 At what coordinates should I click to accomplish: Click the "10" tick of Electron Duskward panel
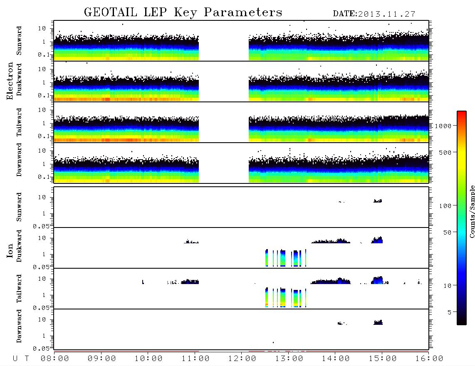[x=42, y=69]
